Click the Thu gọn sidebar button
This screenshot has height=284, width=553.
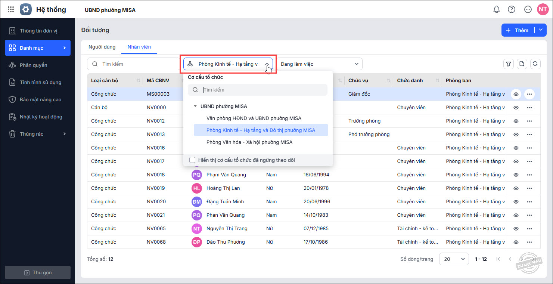[38, 272]
